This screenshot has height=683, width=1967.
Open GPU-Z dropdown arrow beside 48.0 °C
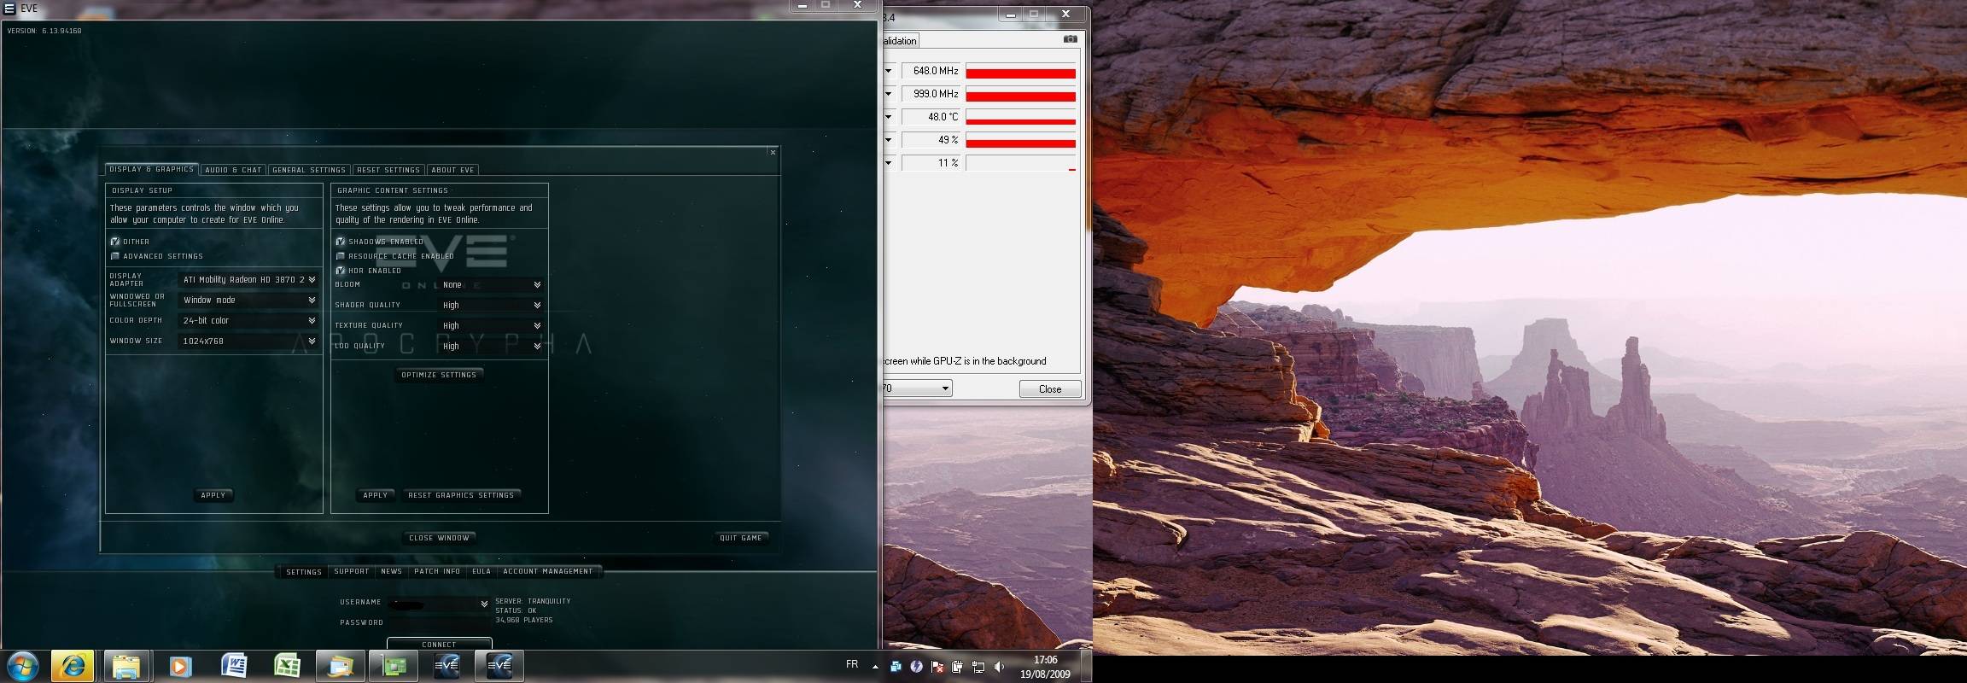coord(889,117)
